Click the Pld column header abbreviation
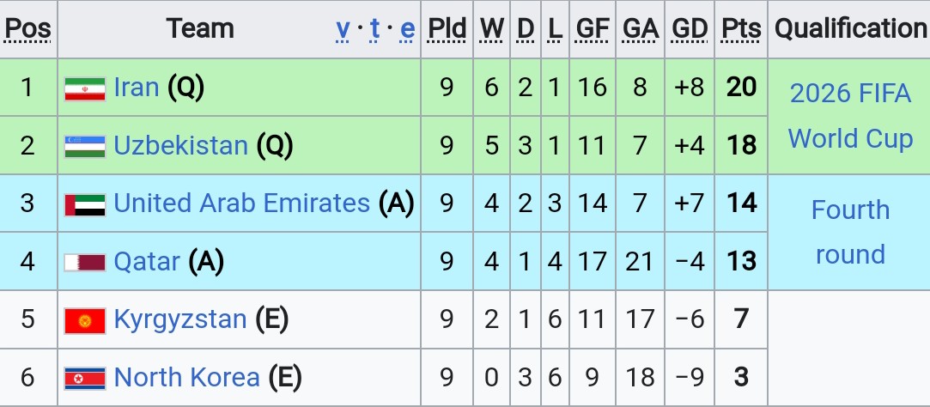This screenshot has width=930, height=407. 447,28
